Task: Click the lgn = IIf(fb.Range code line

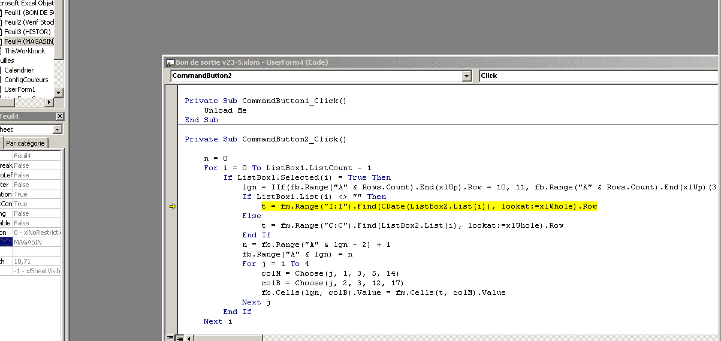Action: point(479,187)
